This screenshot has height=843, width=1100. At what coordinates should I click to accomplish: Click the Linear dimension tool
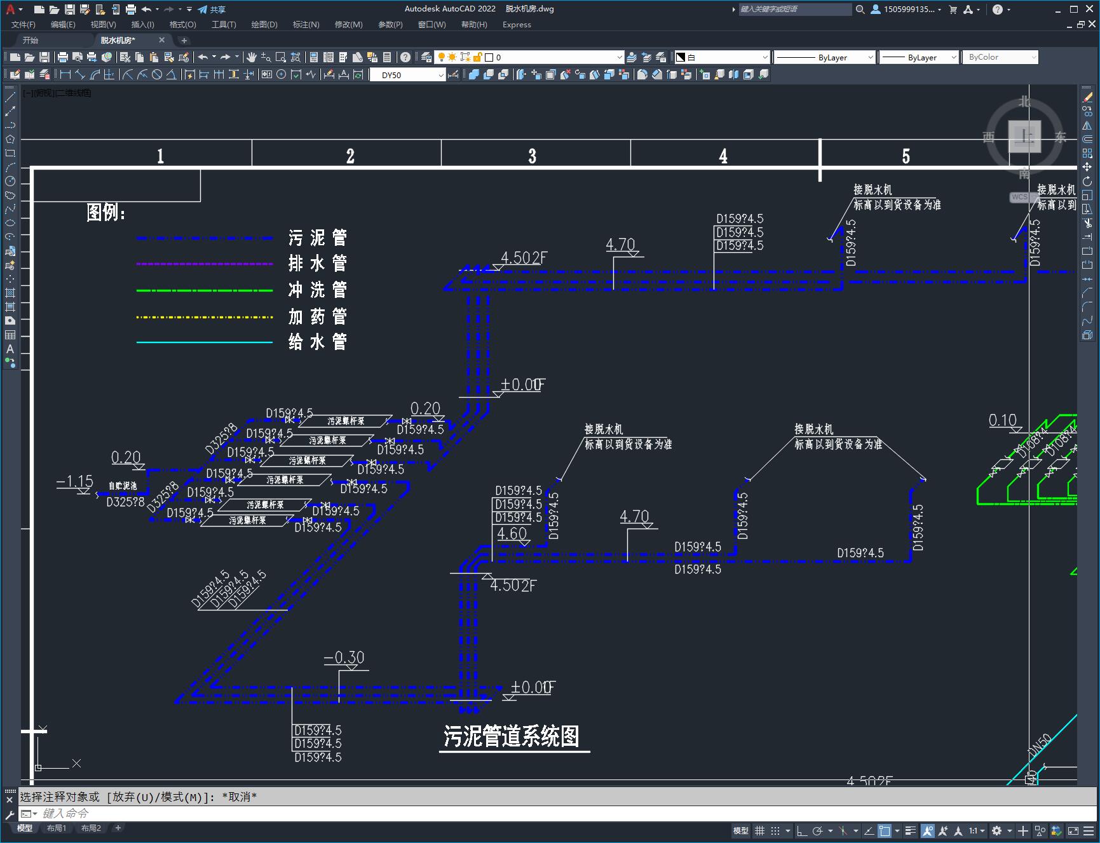coord(65,74)
